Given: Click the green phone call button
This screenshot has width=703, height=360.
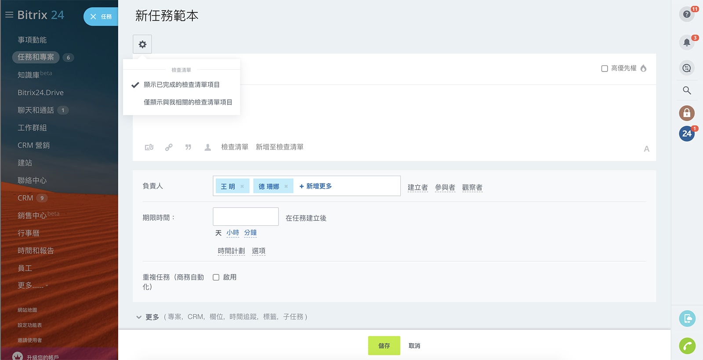Looking at the screenshot, I should click(x=687, y=346).
